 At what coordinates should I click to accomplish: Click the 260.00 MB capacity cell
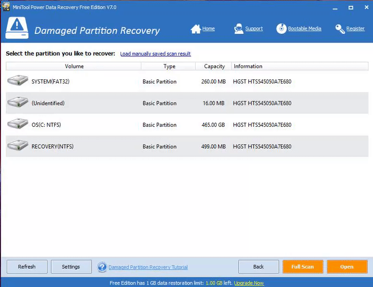(x=213, y=82)
